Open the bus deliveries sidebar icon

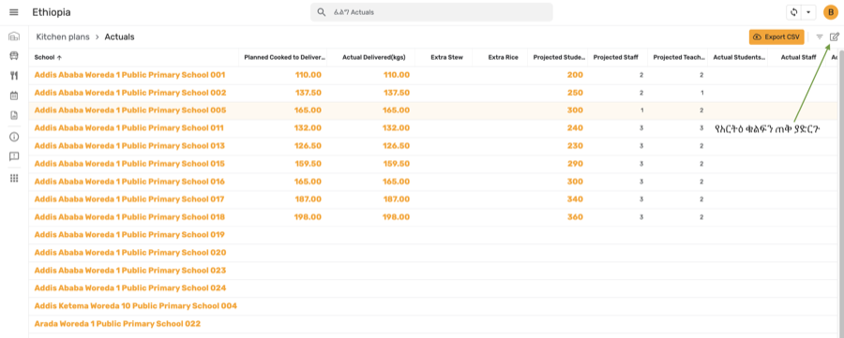14,55
